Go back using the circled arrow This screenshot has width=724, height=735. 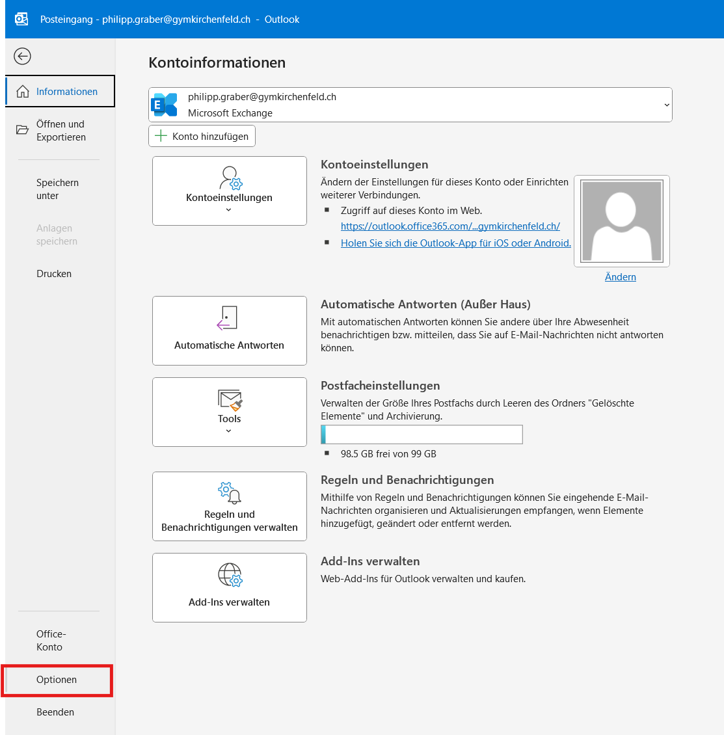point(22,56)
